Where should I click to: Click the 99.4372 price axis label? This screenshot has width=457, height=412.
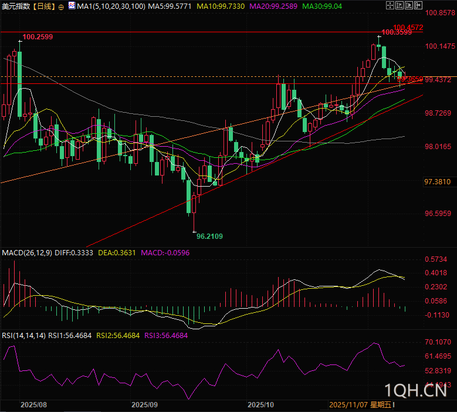pyautogui.click(x=438, y=80)
